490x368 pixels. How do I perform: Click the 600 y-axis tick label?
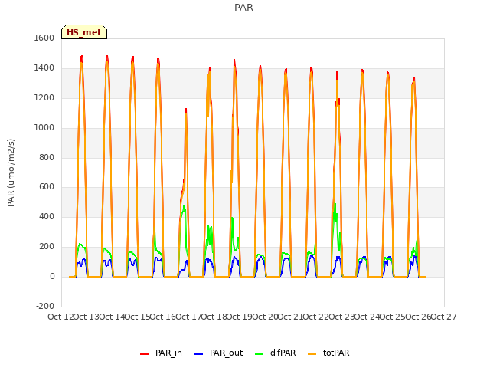click(47, 187)
